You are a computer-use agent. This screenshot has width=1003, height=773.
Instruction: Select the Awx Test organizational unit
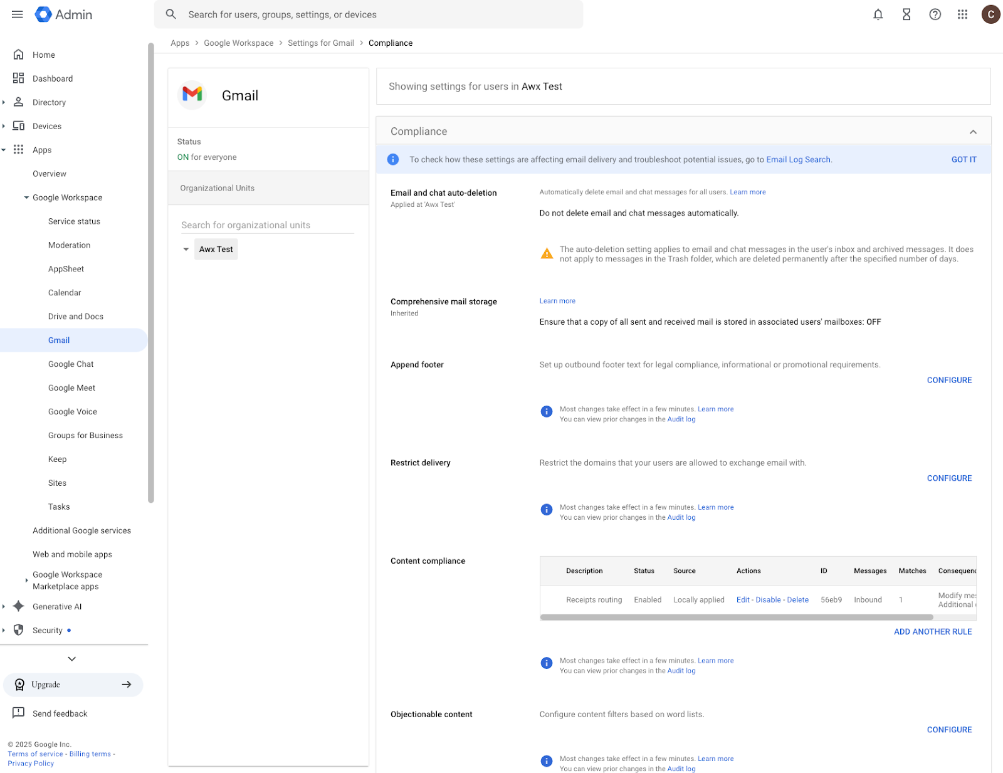tap(216, 250)
